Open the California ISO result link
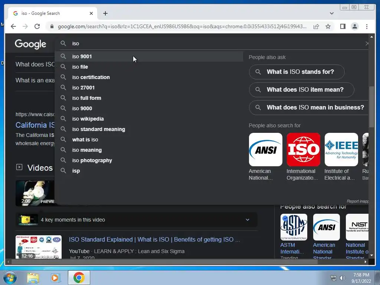This screenshot has height=285, width=380. pyautogui.click(x=35, y=125)
